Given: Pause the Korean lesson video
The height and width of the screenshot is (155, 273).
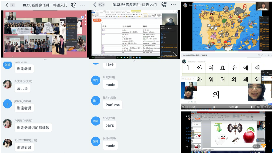Looking at the screenshot, I should pyautogui.click(x=188, y=107).
